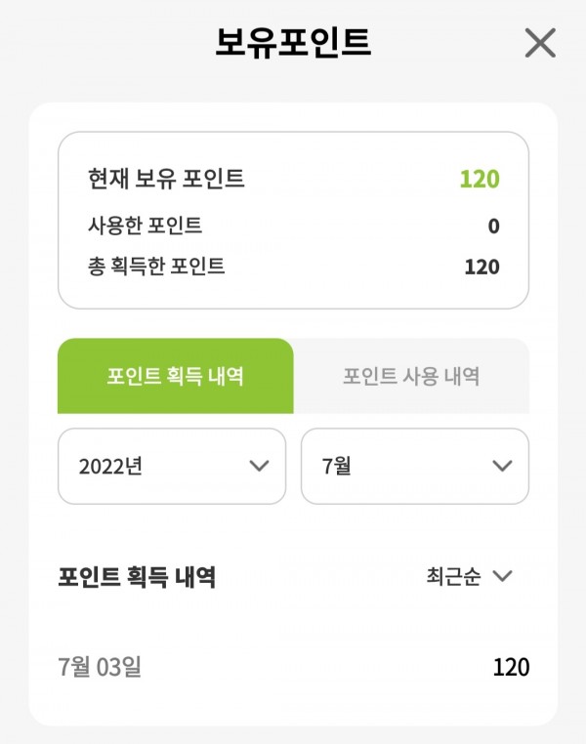Switch to 포인트 사용 내역 tab
This screenshot has width=586, height=744.
tap(411, 376)
